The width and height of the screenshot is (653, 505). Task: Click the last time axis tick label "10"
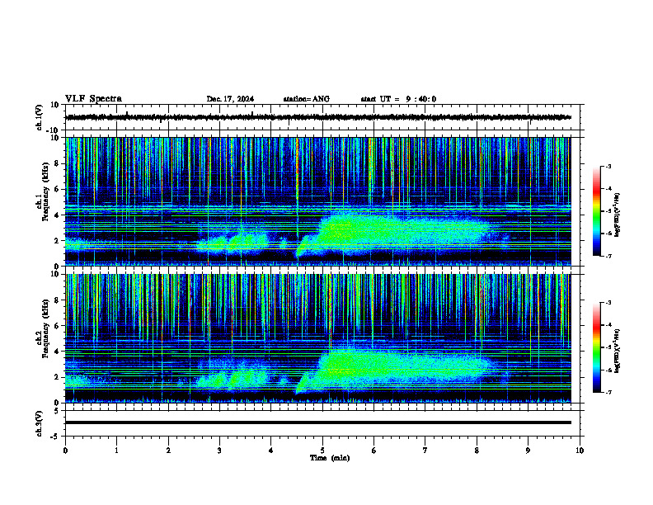click(580, 451)
